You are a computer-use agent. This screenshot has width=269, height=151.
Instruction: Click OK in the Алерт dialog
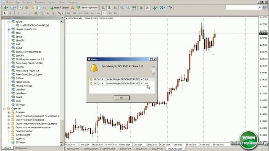[x=121, y=98]
